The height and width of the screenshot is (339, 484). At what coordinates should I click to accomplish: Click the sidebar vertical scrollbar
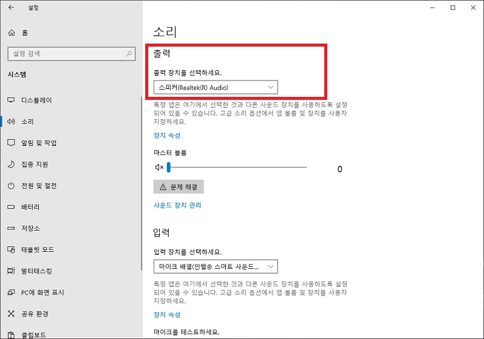click(x=142, y=183)
